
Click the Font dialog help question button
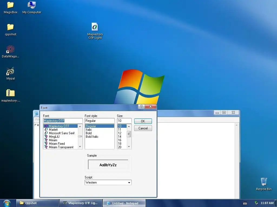pyautogui.click(x=141, y=106)
